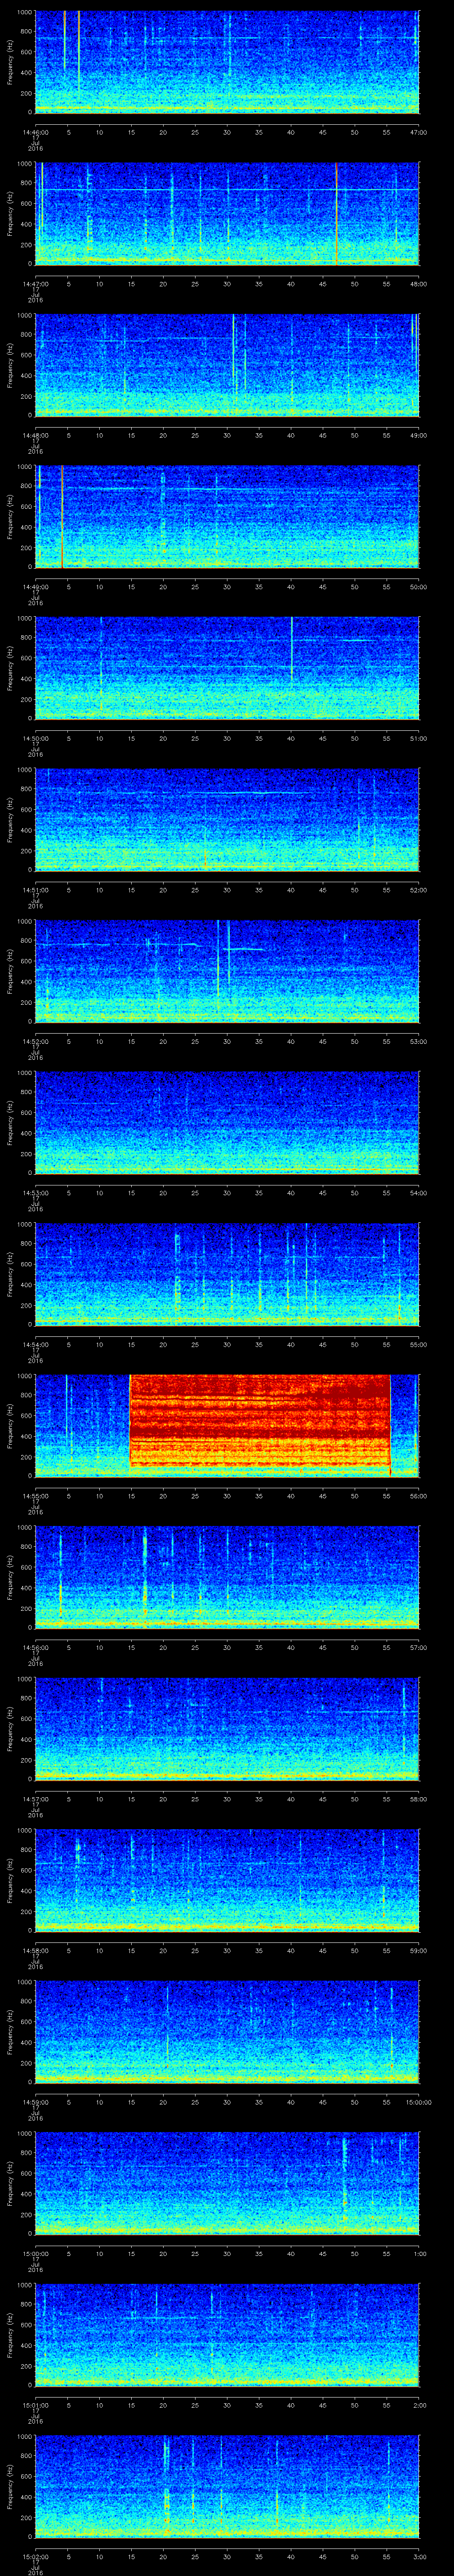Image resolution: width=454 pixels, height=2576 pixels.
Task: Click the 48:00 end label of the 14:47 panel
Action: point(418,284)
